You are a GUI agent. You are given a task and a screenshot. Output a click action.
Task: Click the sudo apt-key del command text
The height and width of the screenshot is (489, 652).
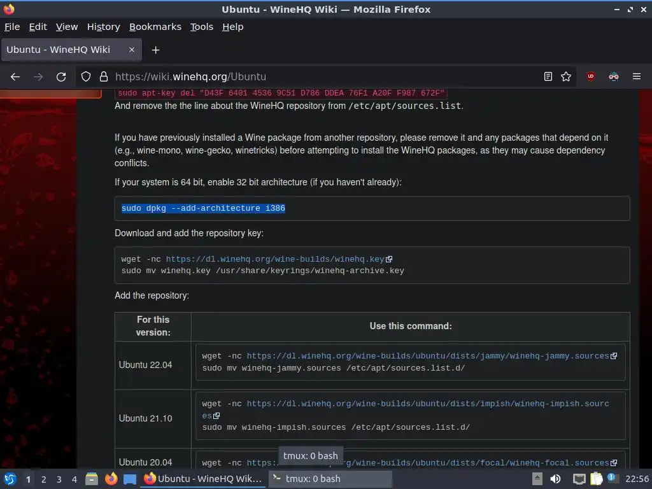(281, 93)
